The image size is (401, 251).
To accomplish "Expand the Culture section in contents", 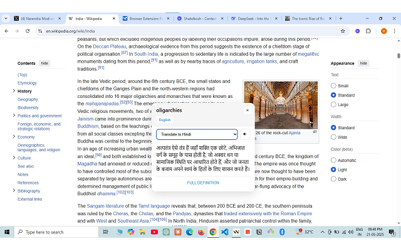I will tap(14, 158).
